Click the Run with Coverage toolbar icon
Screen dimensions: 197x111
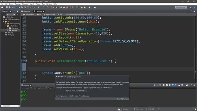coord(43,7)
